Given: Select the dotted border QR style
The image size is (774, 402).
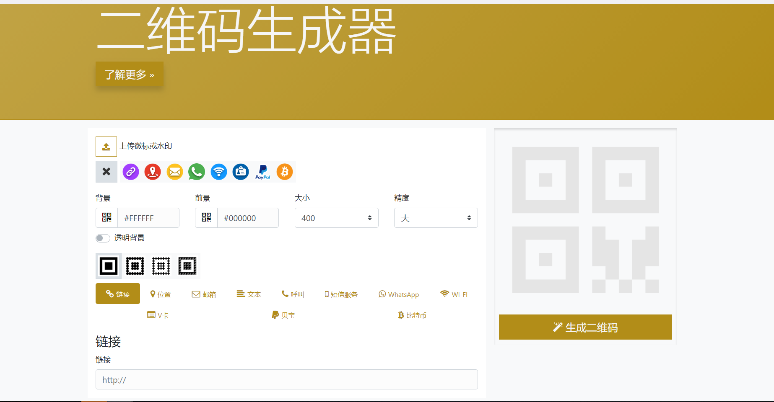Looking at the screenshot, I should 134,266.
